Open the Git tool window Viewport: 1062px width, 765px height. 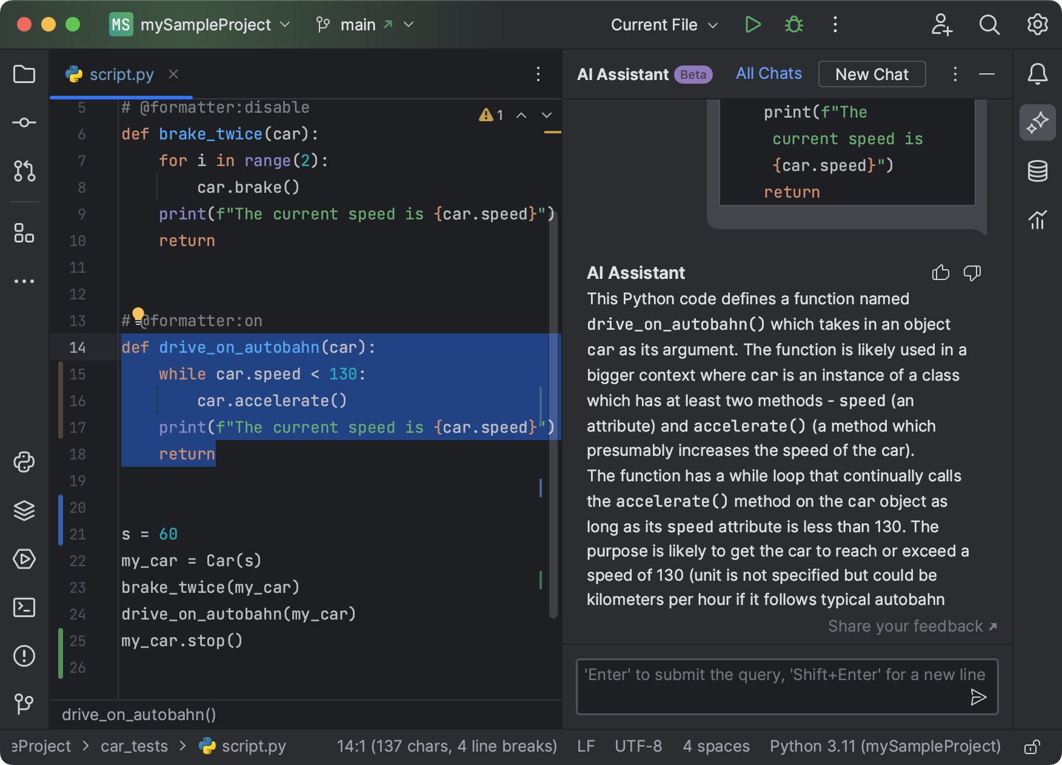tap(24, 704)
